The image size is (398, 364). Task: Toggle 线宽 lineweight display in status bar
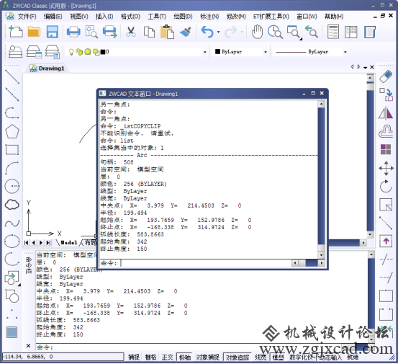[x=261, y=358]
